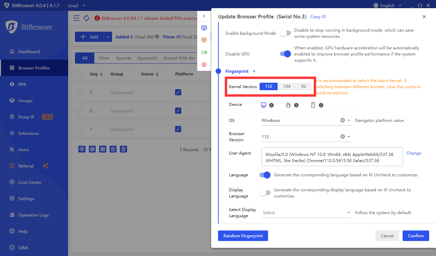The height and width of the screenshot is (256, 436).
Task: Click the green toggle icon in floating panel
Action: 204,52
